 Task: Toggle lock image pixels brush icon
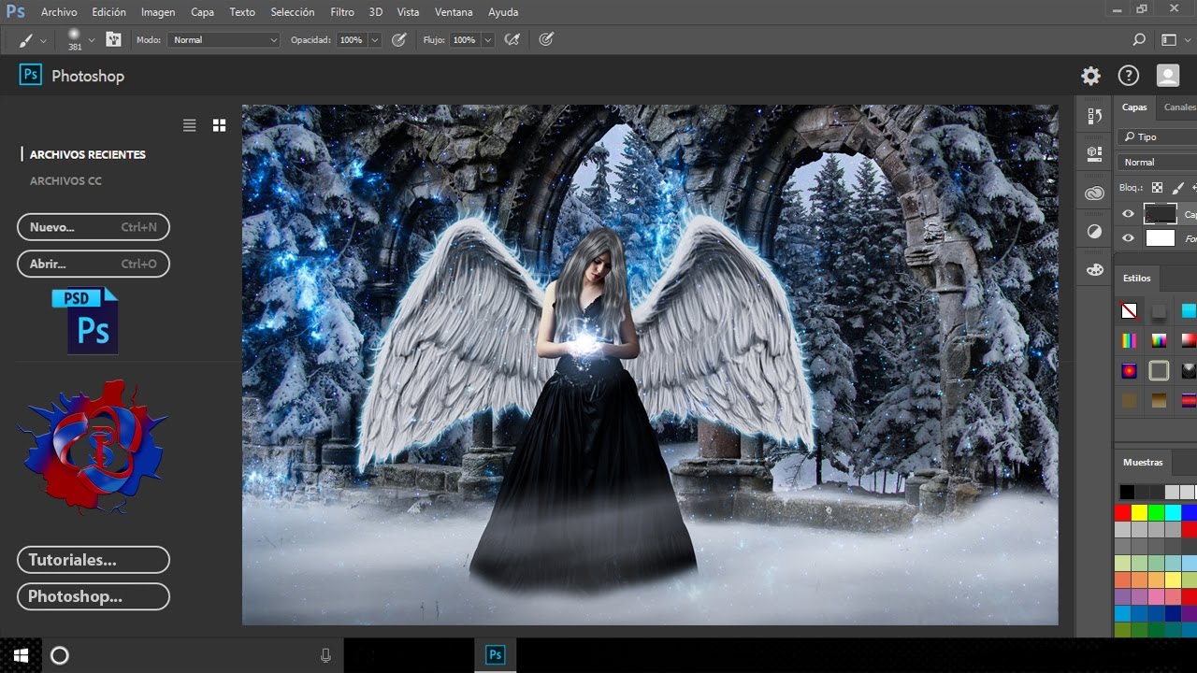click(1178, 188)
